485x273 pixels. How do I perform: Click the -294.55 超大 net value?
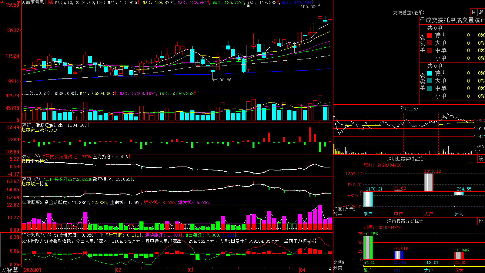coord(463,189)
